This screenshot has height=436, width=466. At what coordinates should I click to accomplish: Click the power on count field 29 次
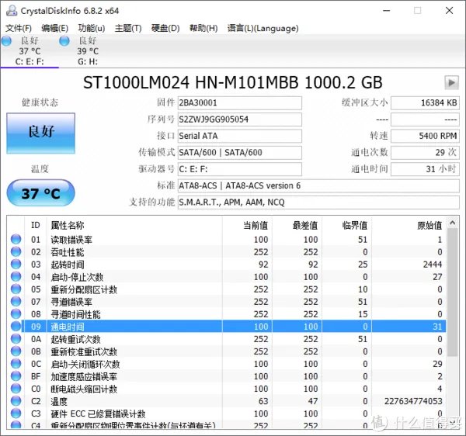pos(425,153)
